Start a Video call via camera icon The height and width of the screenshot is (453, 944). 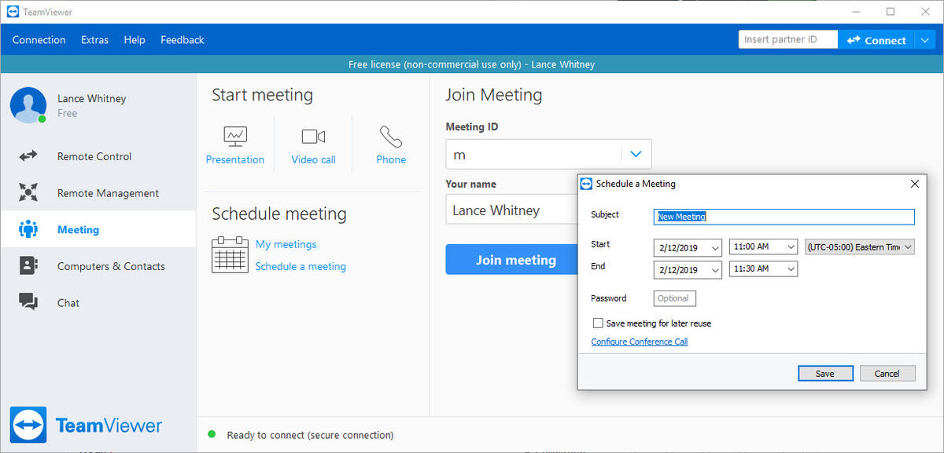tap(313, 137)
